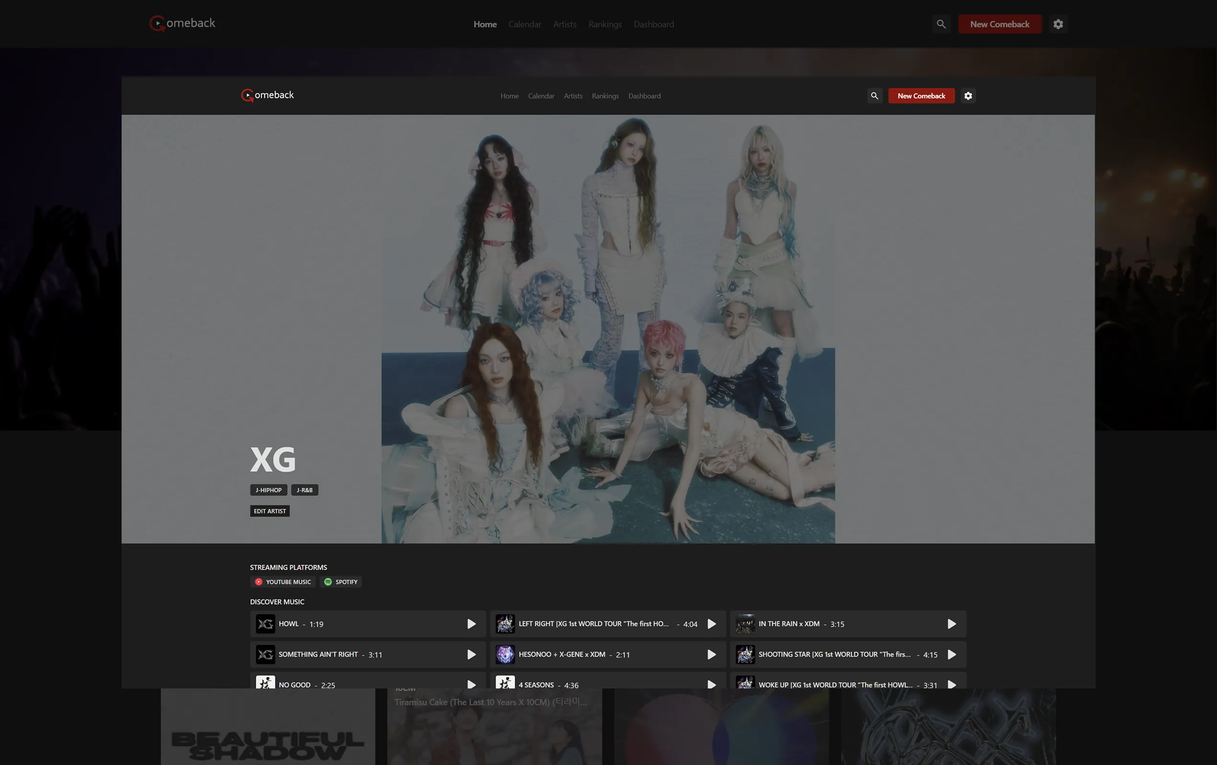1217x765 pixels.
Task: Click the Edit Artist button
Action: point(270,511)
